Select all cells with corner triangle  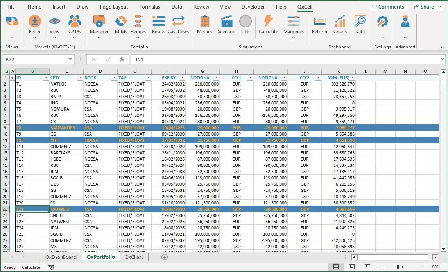click(6, 71)
